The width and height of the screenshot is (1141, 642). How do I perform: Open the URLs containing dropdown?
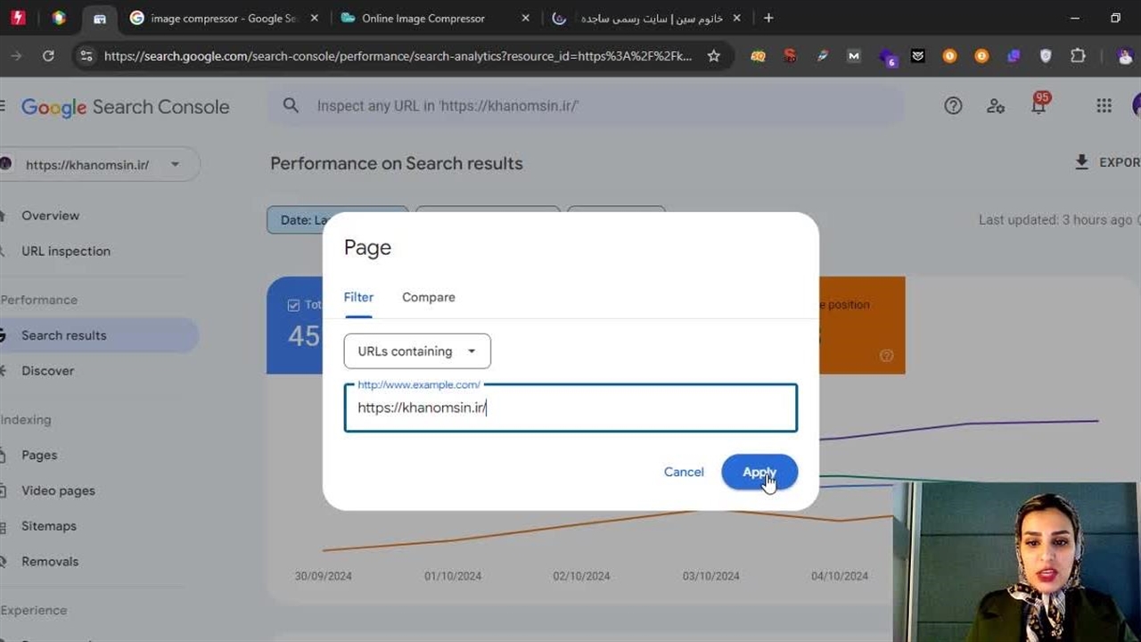tap(417, 351)
